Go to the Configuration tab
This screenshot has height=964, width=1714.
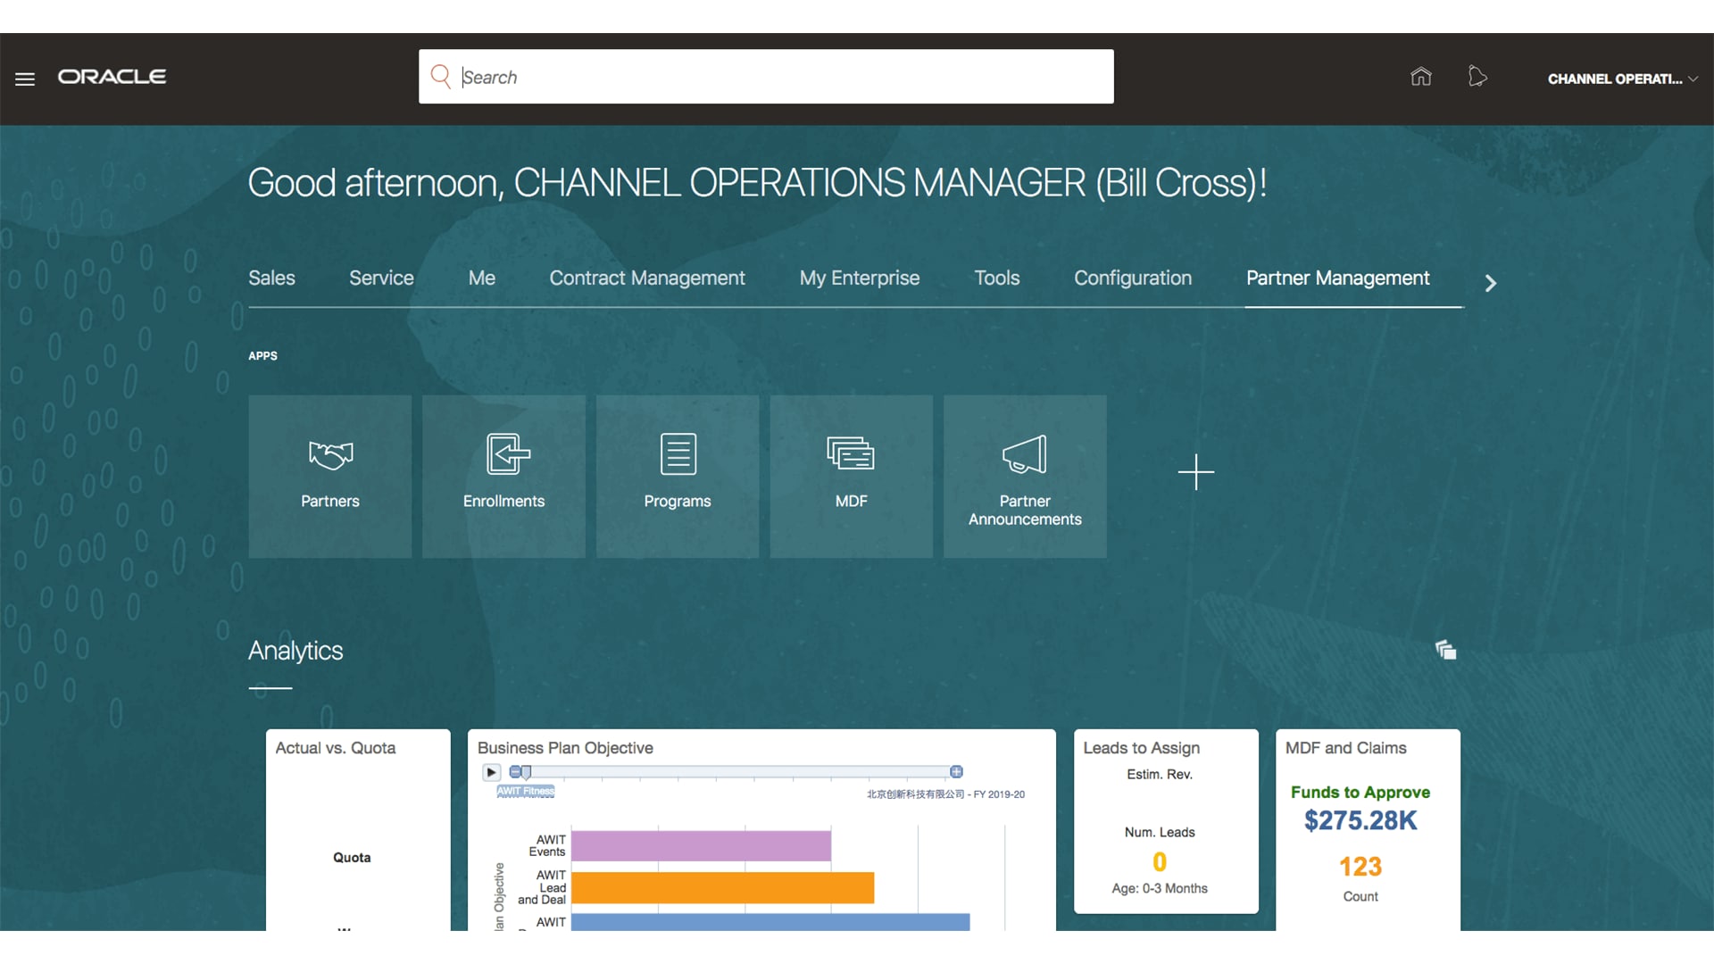point(1132,278)
